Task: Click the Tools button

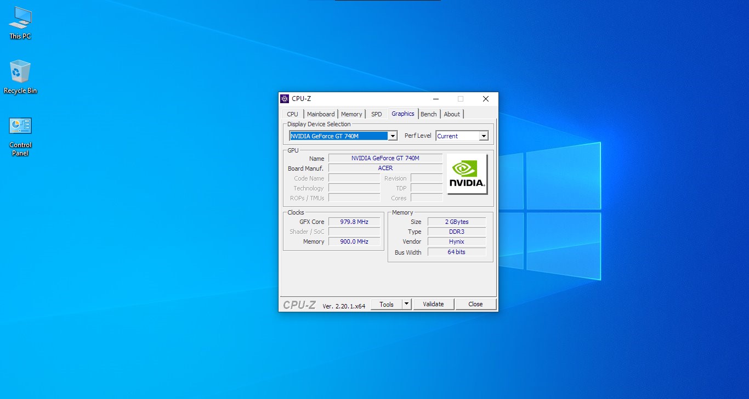Action: click(387, 304)
